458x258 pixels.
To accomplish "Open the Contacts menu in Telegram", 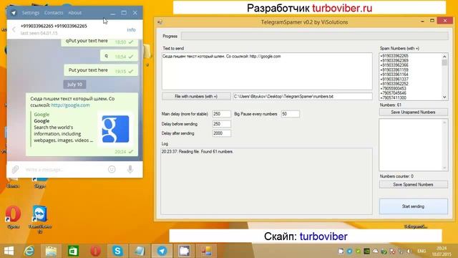I will pos(54,13).
